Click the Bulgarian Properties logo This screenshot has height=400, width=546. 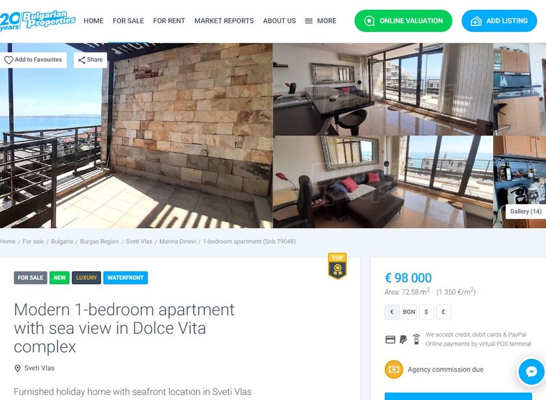click(38, 20)
